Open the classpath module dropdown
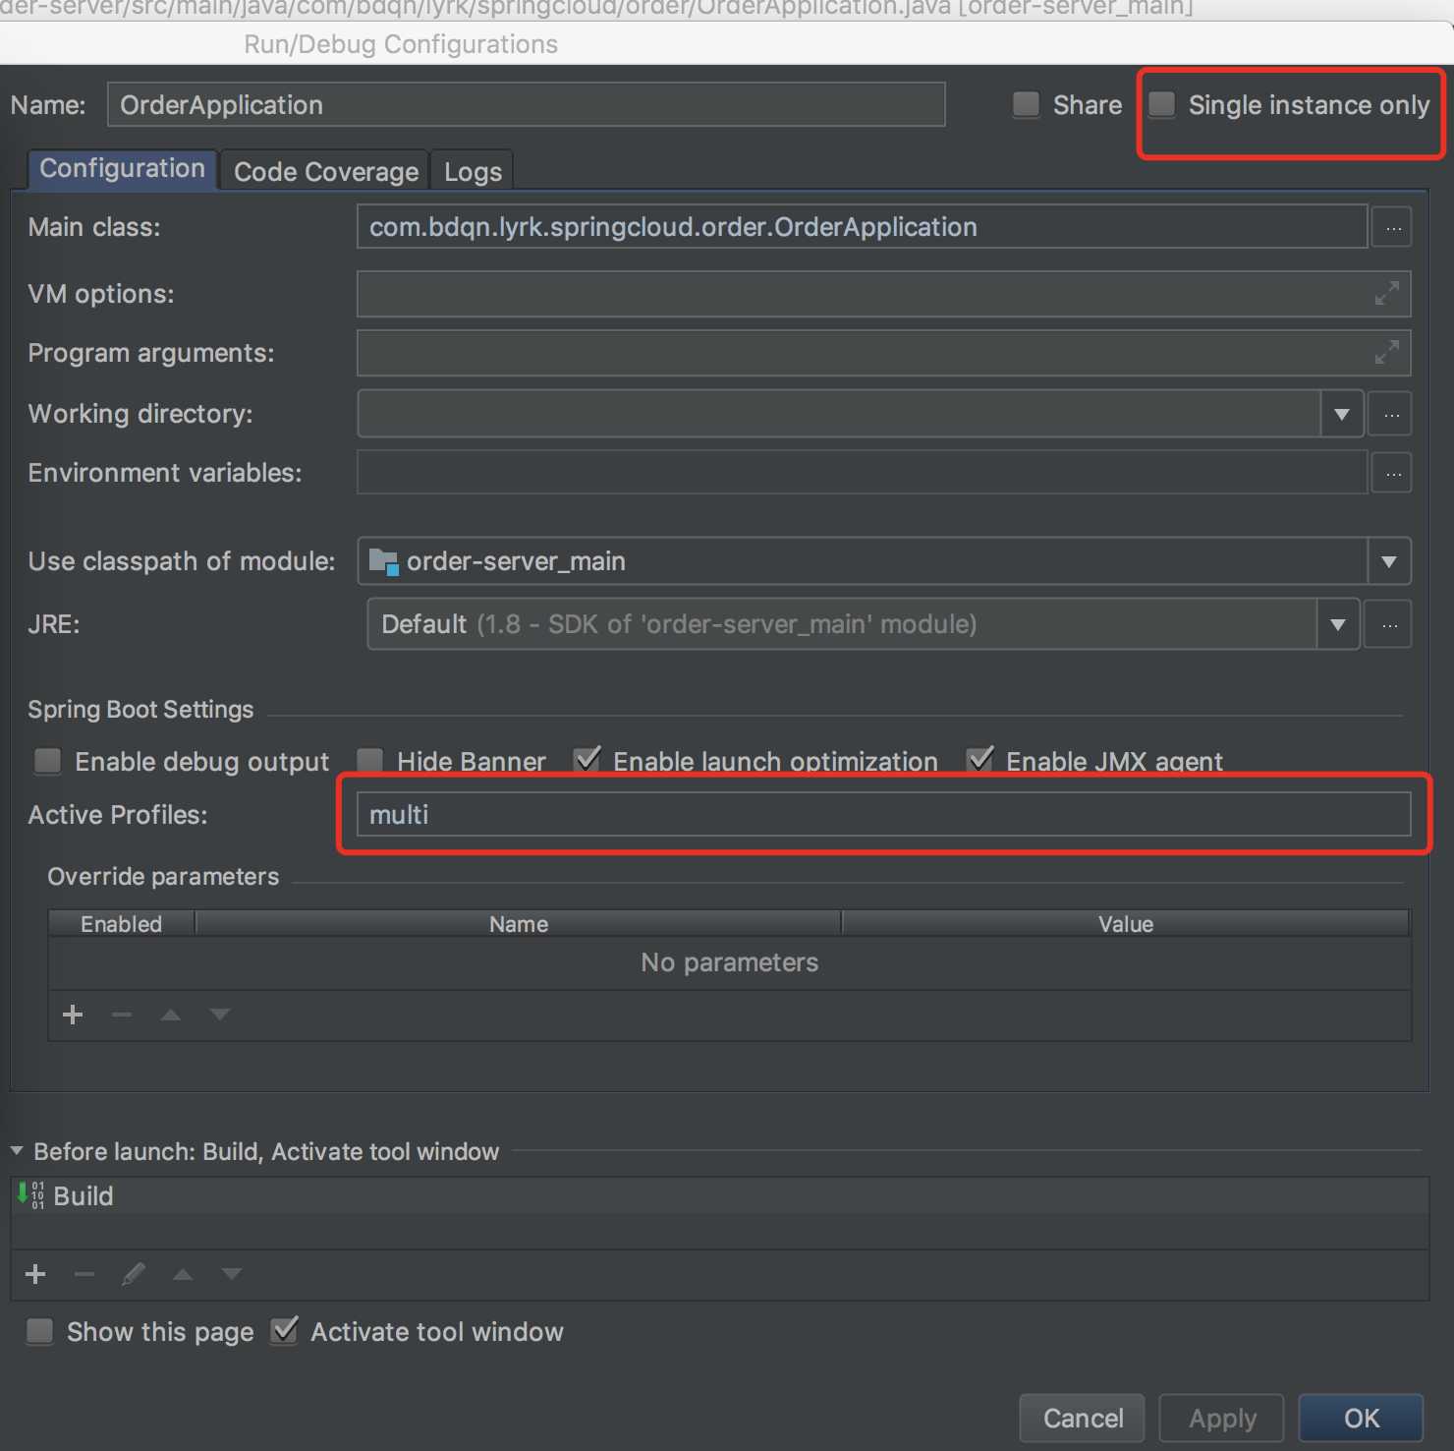 [1389, 562]
